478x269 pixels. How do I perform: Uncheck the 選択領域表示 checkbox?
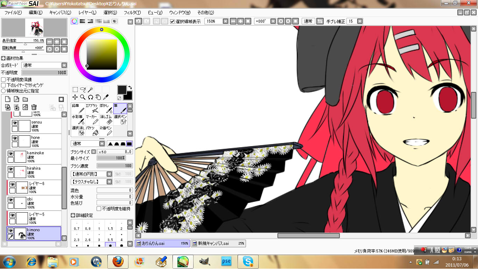tap(172, 21)
